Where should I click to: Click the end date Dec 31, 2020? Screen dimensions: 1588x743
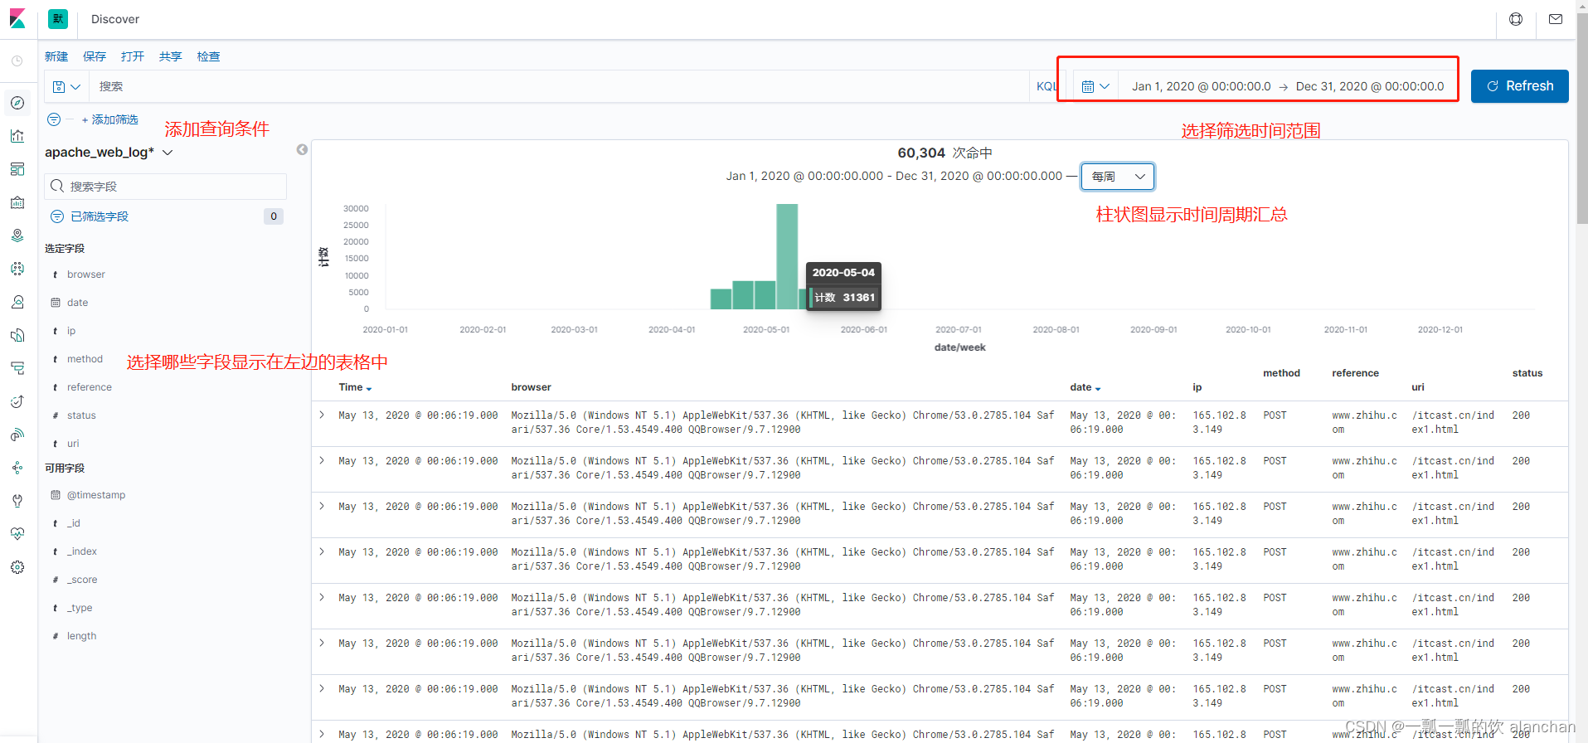[1369, 86]
